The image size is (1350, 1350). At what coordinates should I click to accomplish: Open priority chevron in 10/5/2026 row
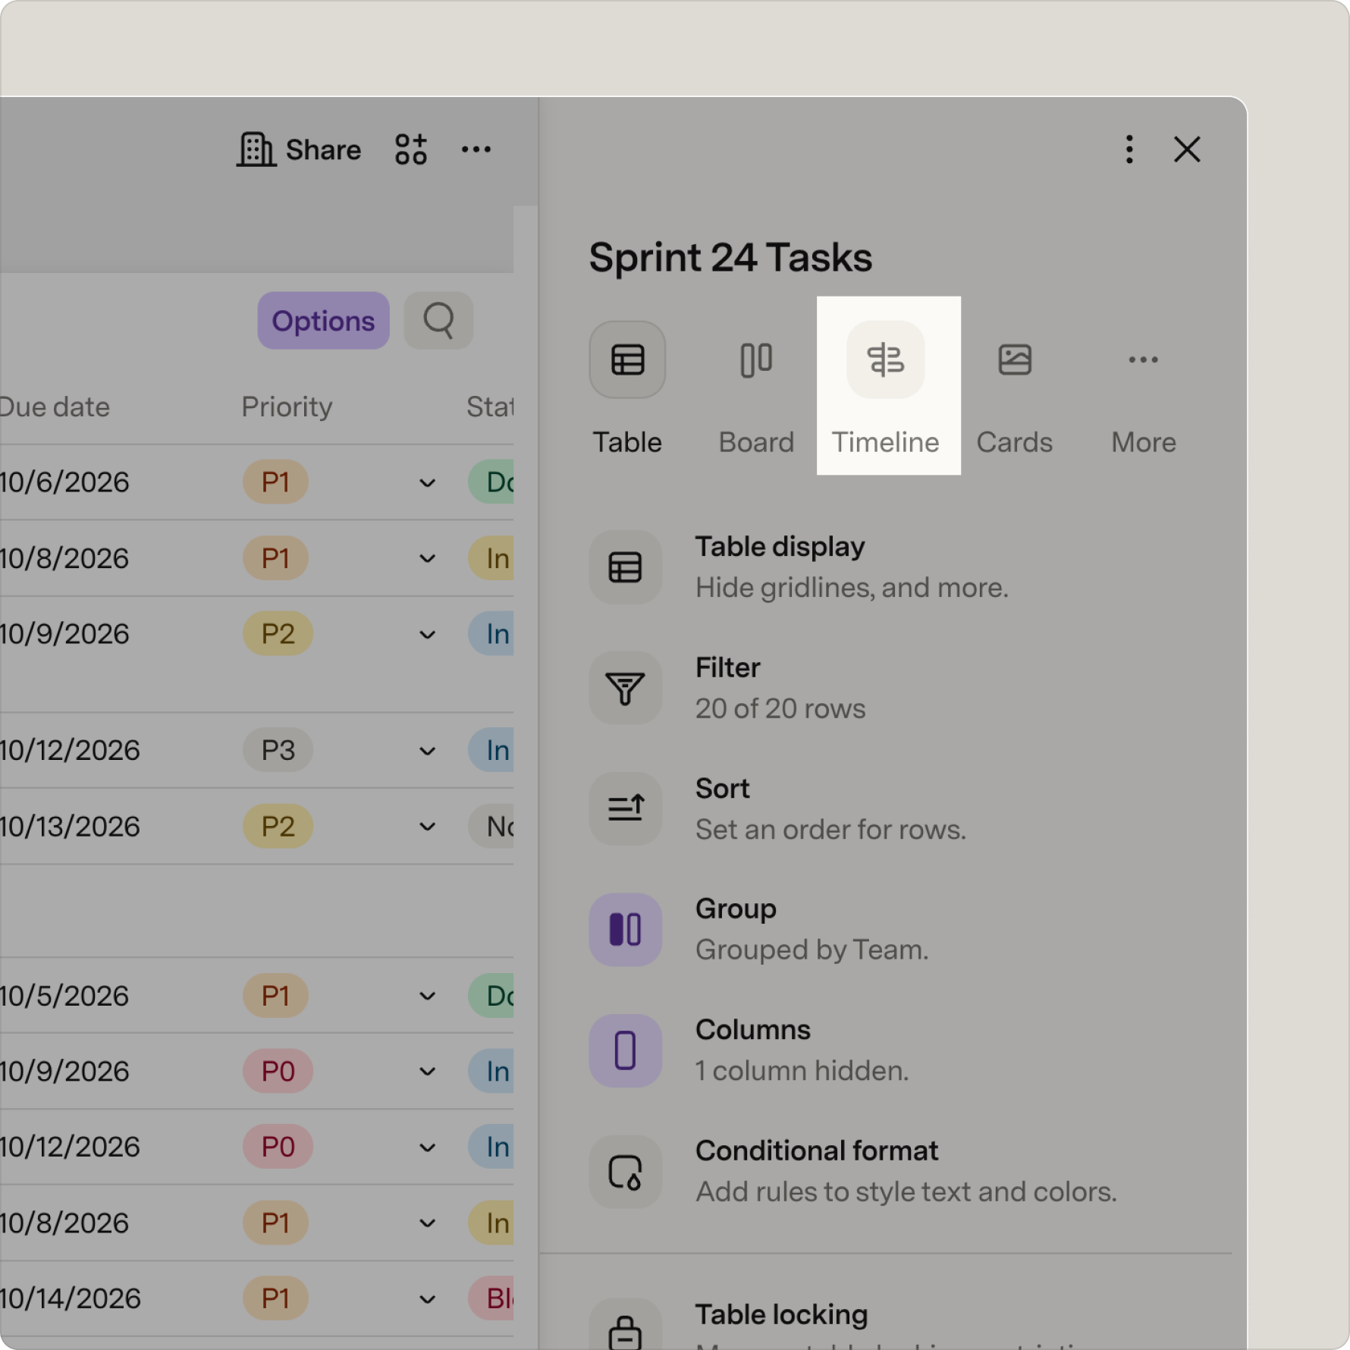[428, 996]
